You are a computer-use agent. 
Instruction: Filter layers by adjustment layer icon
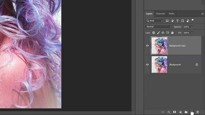[172, 21]
